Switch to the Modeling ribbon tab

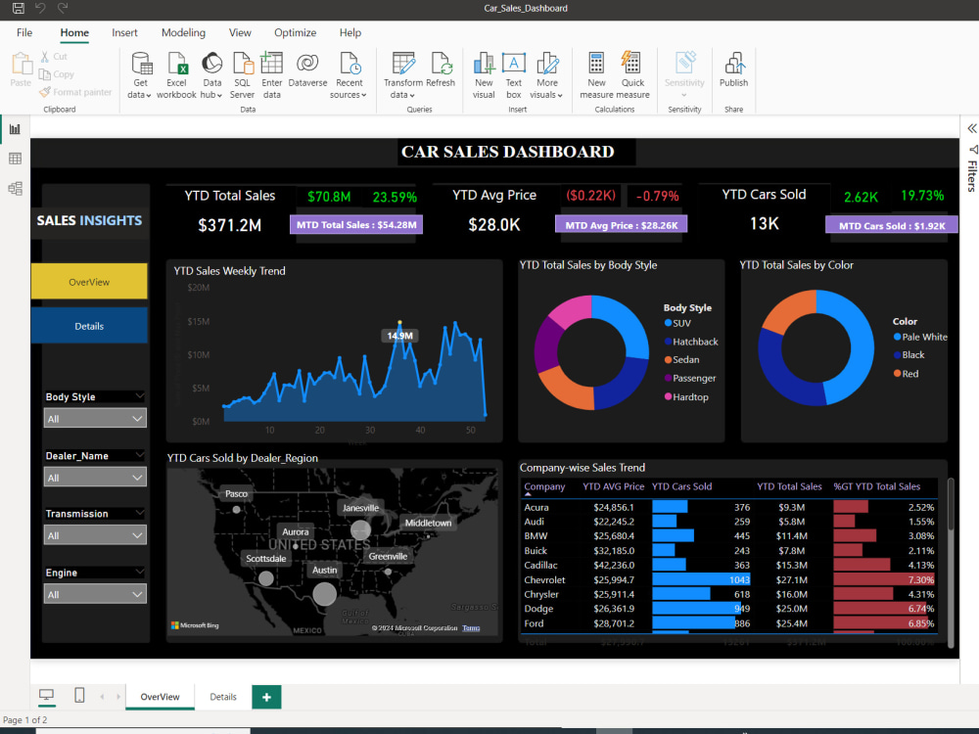click(x=183, y=32)
